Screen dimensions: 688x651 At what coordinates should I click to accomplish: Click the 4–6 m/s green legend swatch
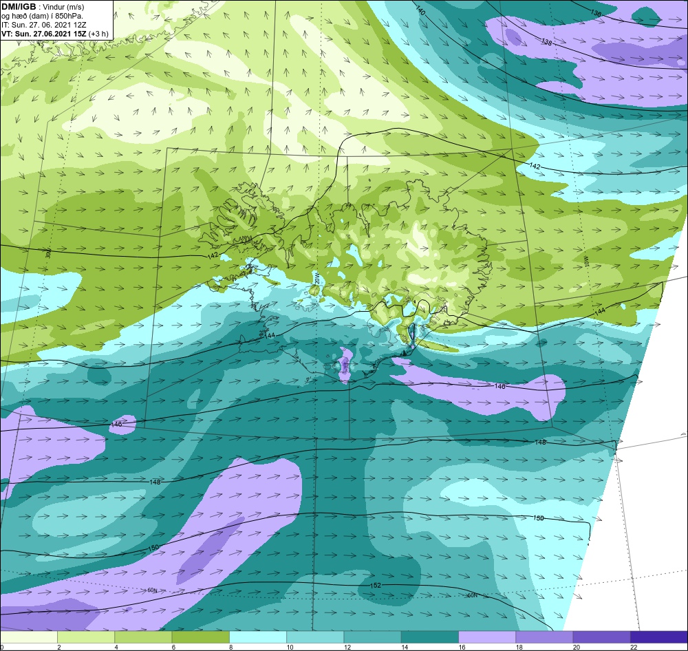click(x=144, y=637)
